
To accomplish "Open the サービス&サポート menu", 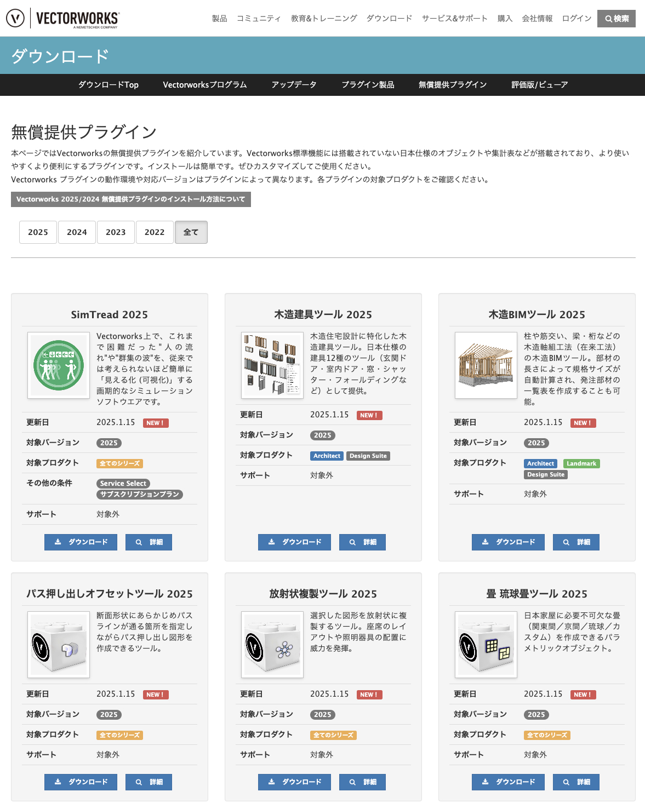I will click(x=454, y=19).
